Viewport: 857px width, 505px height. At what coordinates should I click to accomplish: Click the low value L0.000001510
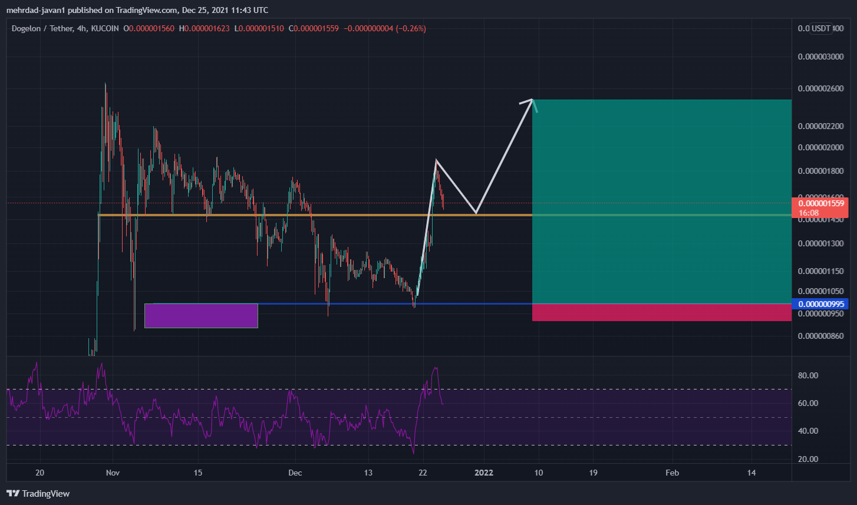click(x=260, y=28)
